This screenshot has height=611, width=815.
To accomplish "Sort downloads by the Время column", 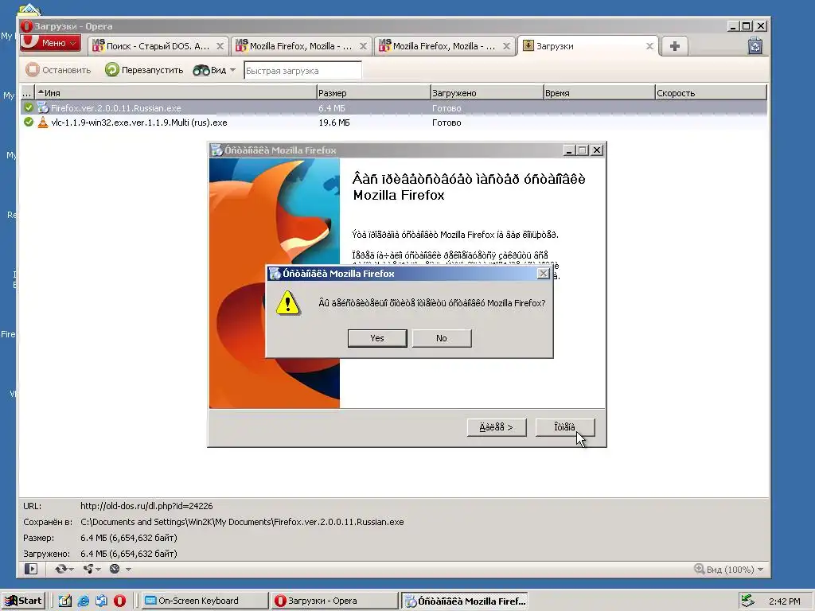I will point(599,93).
